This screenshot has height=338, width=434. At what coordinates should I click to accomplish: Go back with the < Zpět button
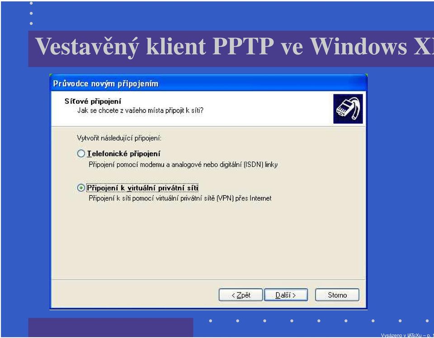click(241, 295)
